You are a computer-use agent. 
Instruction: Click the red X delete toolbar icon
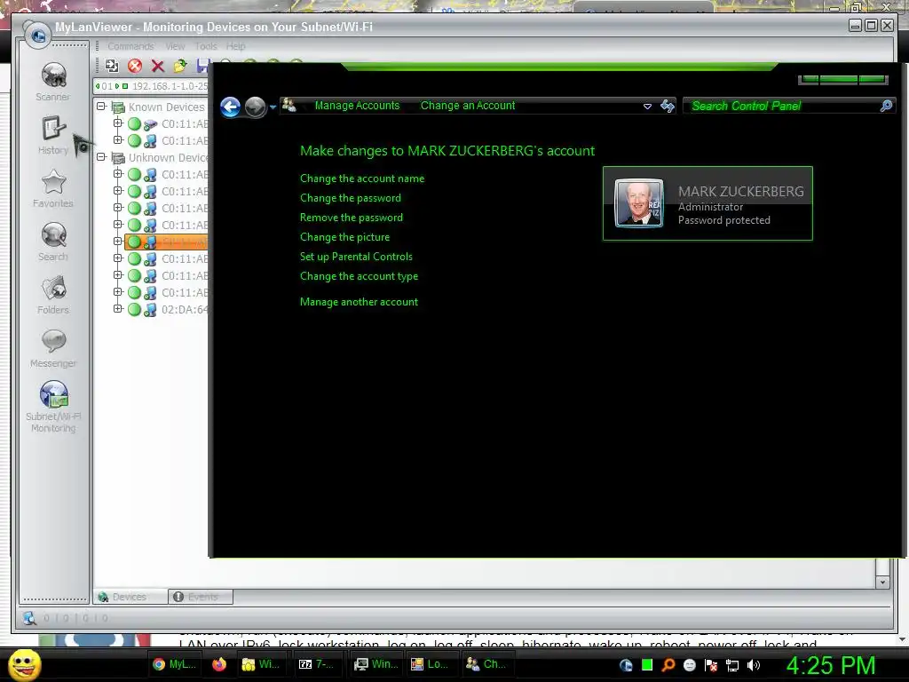tap(158, 66)
